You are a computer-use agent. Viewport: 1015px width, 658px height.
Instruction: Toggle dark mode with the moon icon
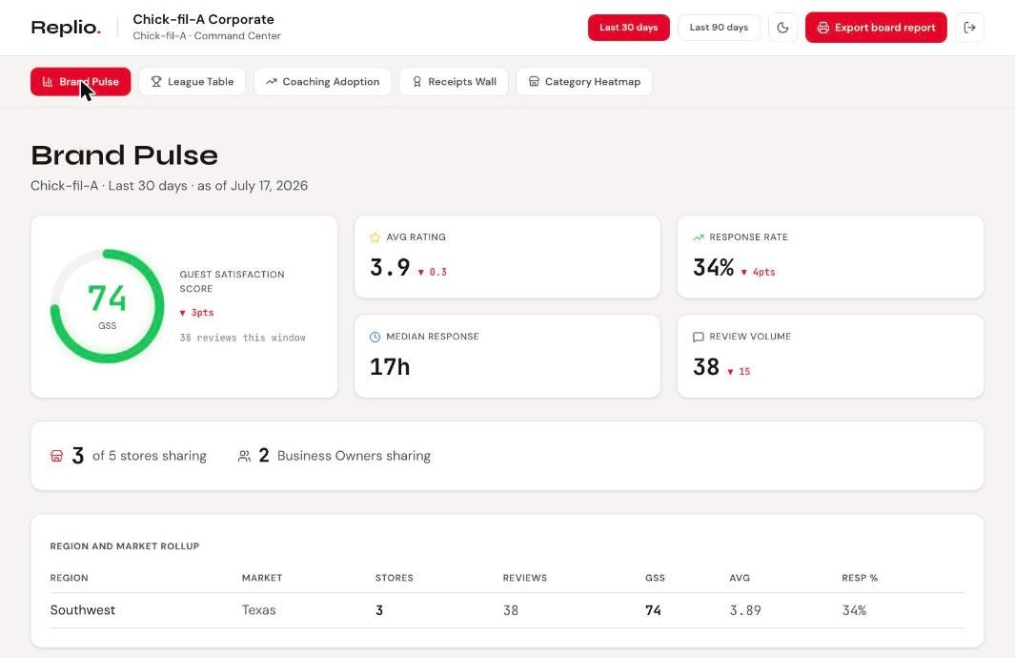pyautogui.click(x=782, y=28)
